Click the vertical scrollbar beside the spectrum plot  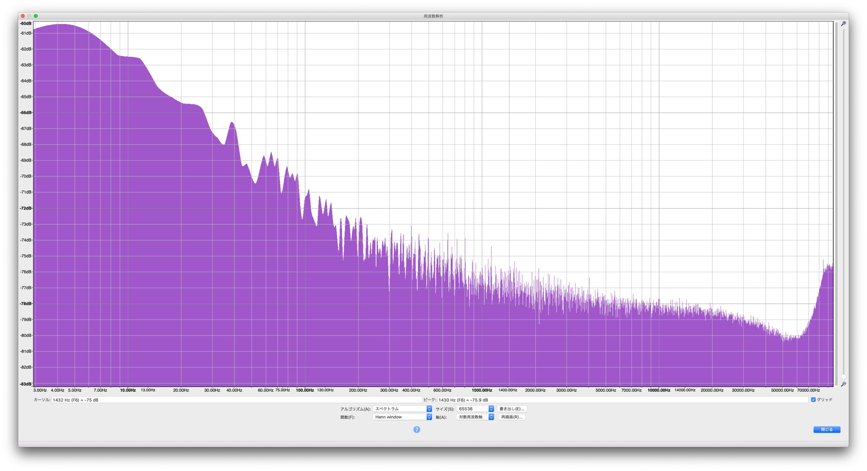click(837, 204)
